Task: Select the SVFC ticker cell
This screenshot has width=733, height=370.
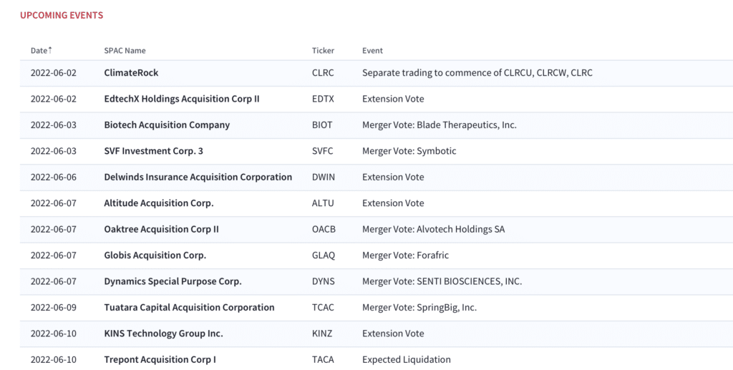Action: (x=323, y=152)
